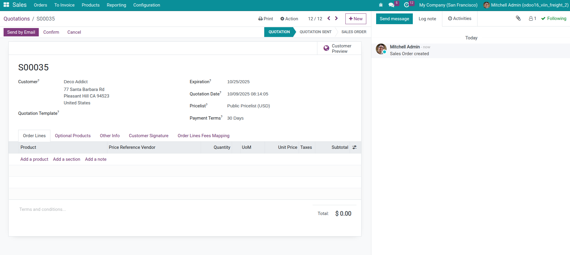Open the followers list icon
Image resolution: width=570 pixels, height=255 pixels.
pyautogui.click(x=532, y=18)
